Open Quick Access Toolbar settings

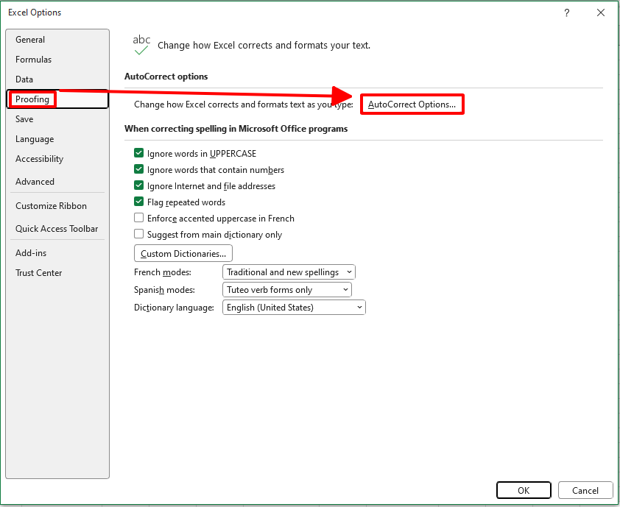click(x=57, y=228)
